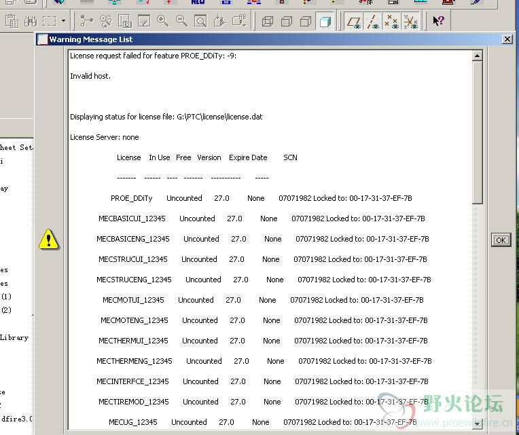Select the MECSTRUCENG_12345 license row
The image size is (519, 435).
click(x=264, y=280)
